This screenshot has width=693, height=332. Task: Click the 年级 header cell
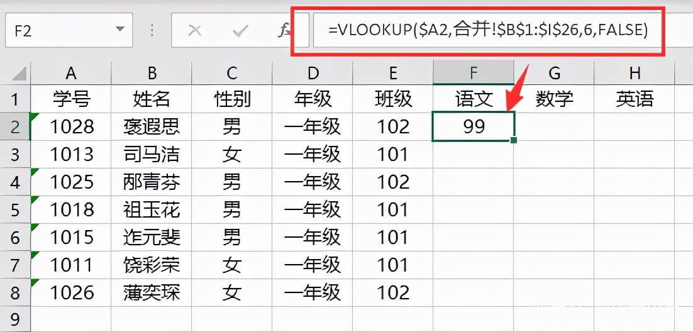313,99
